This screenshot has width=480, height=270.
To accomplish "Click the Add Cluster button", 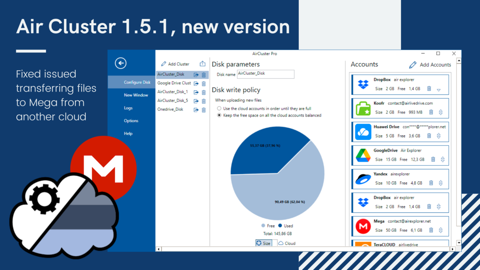I will tap(175, 64).
